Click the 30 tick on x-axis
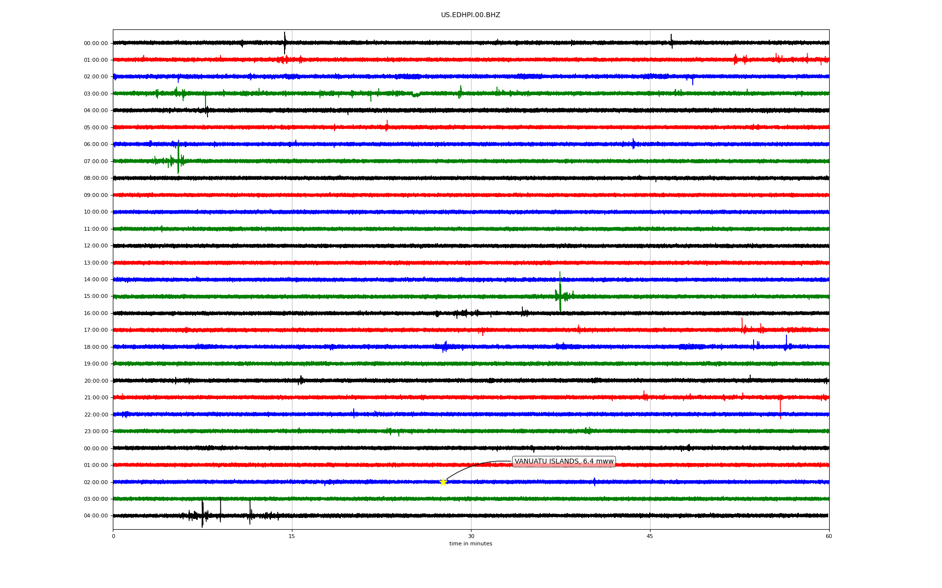This screenshot has height=588, width=942. point(471,536)
